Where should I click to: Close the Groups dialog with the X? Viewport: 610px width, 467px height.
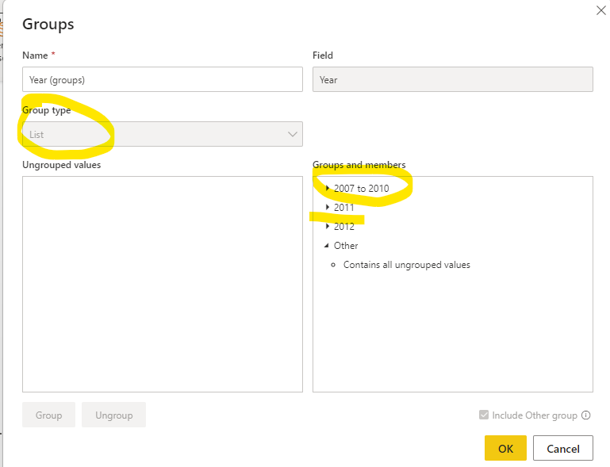pos(600,10)
